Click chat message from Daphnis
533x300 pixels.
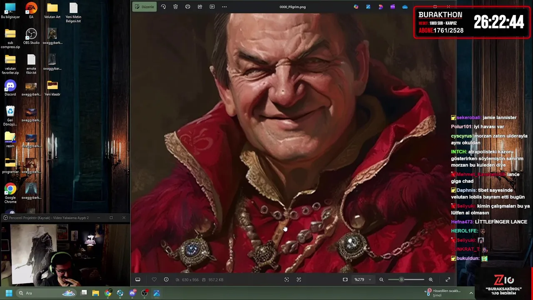(x=488, y=193)
